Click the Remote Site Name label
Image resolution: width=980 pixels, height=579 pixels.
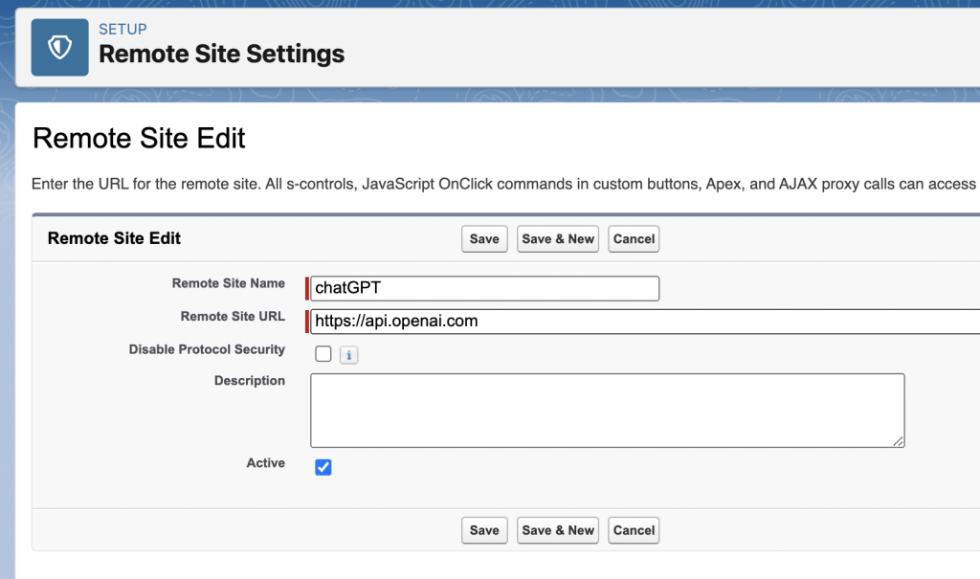(x=228, y=283)
